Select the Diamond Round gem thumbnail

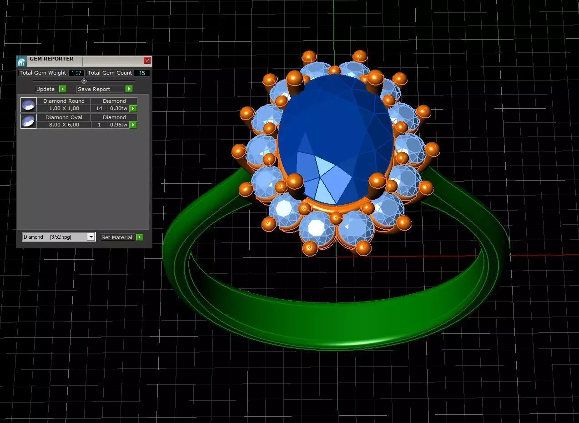click(29, 105)
